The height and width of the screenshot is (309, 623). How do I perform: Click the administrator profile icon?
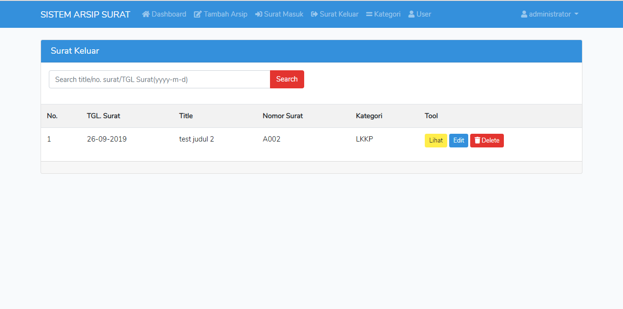[x=524, y=14]
